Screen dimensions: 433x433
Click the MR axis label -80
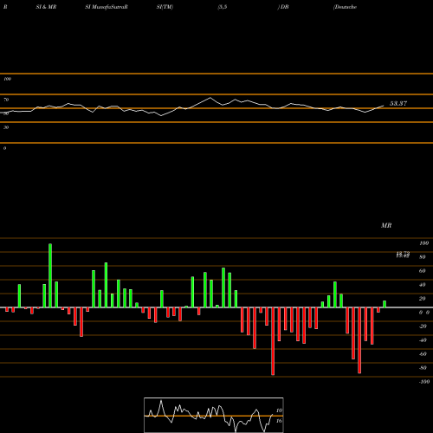coord(423,368)
